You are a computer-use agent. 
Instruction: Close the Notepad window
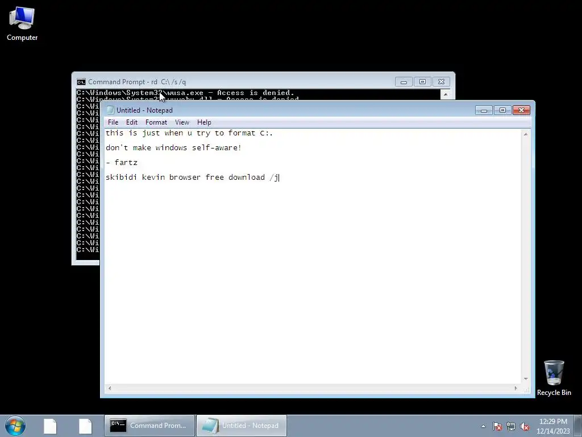[522, 110]
